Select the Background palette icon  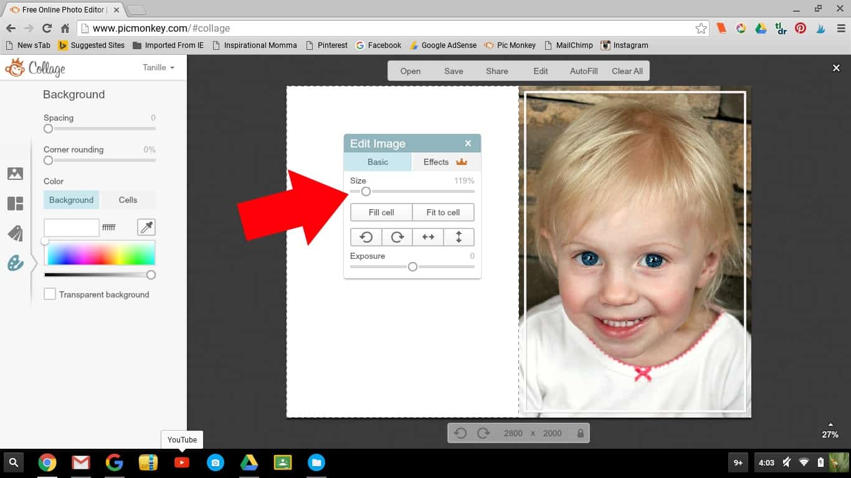(x=15, y=263)
